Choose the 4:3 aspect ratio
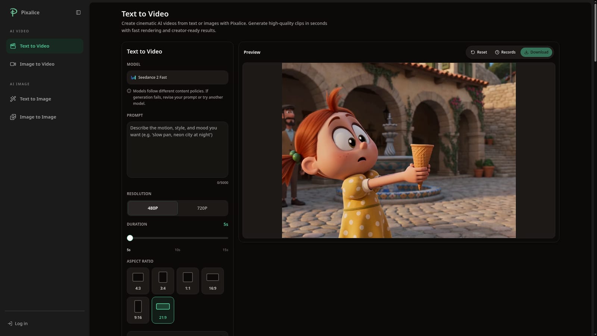This screenshot has height=336, width=597. 138,281
